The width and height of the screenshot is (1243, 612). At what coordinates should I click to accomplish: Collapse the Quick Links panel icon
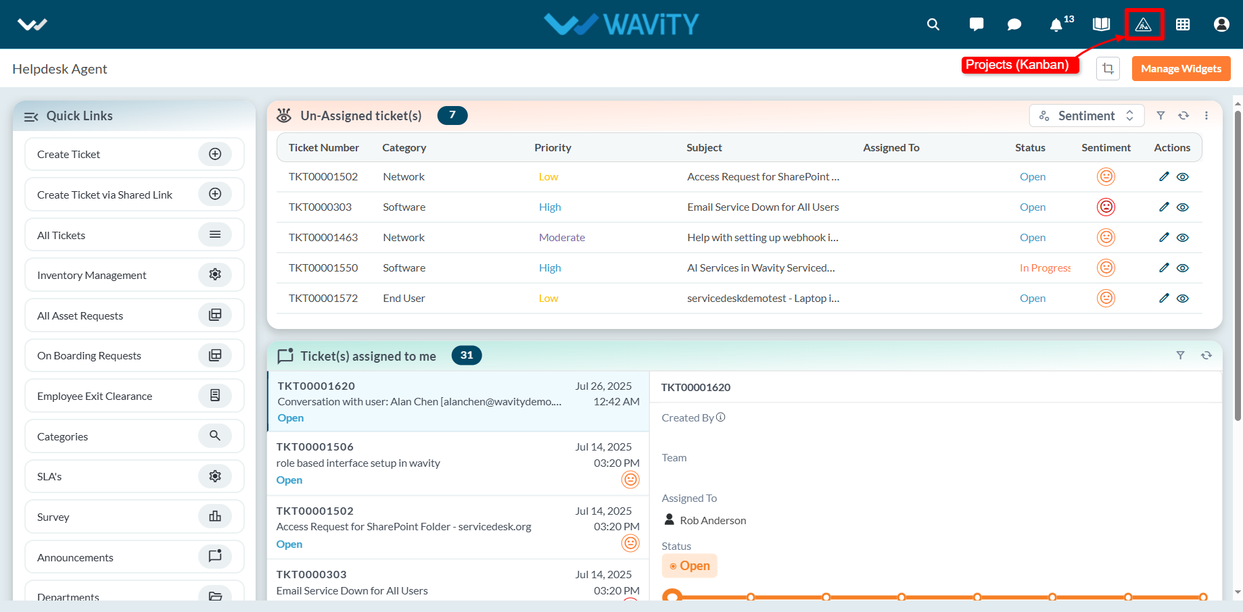pos(31,116)
